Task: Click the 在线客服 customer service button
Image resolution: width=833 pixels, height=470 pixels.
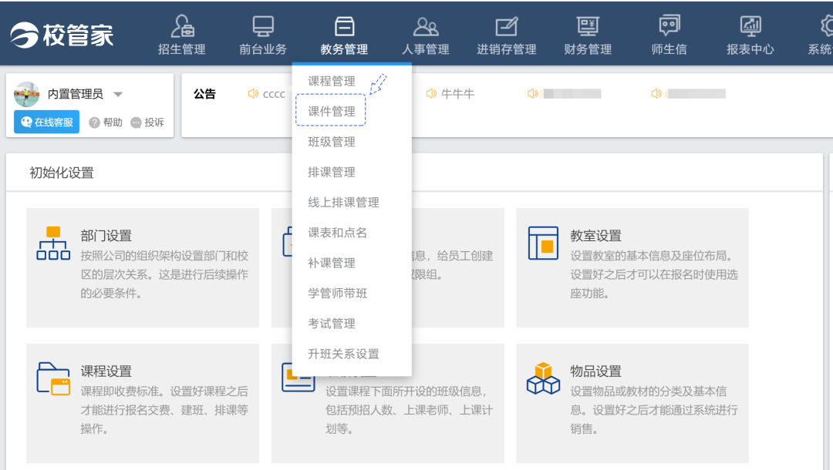Action: (x=45, y=121)
